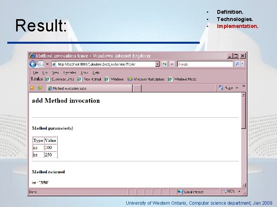Click the Value column header
The width and height of the screenshot is (277, 207).
[50, 140]
